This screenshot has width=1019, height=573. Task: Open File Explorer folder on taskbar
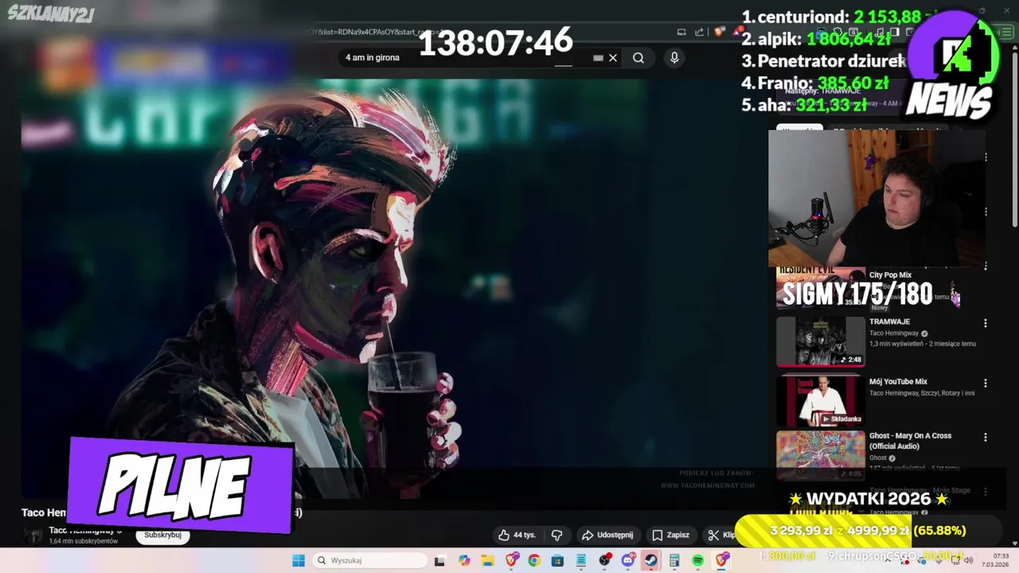tap(487, 560)
